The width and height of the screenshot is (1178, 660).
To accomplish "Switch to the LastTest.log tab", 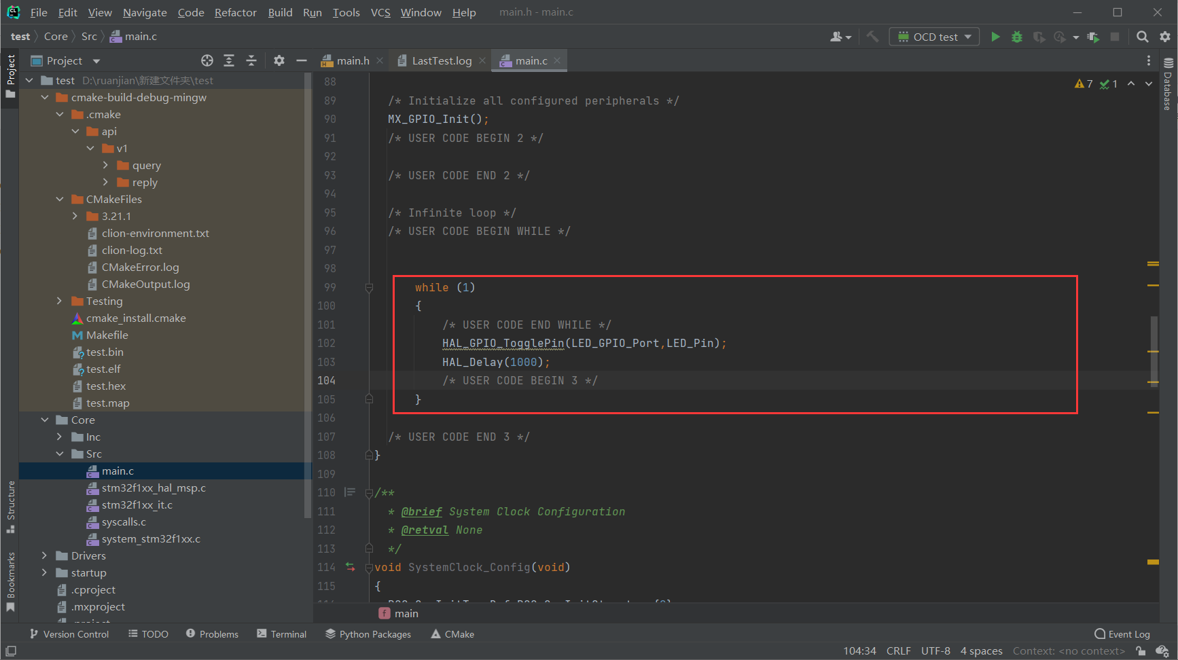I will (441, 60).
